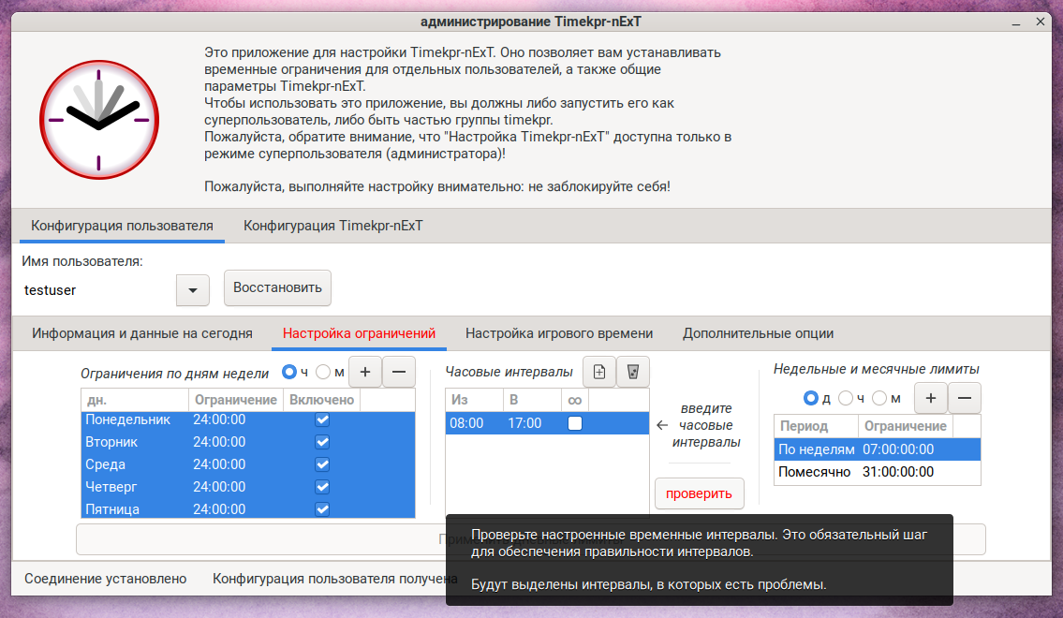Uncheck the enabled box for Понедельник
The width and height of the screenshot is (1063, 618).
pos(322,419)
